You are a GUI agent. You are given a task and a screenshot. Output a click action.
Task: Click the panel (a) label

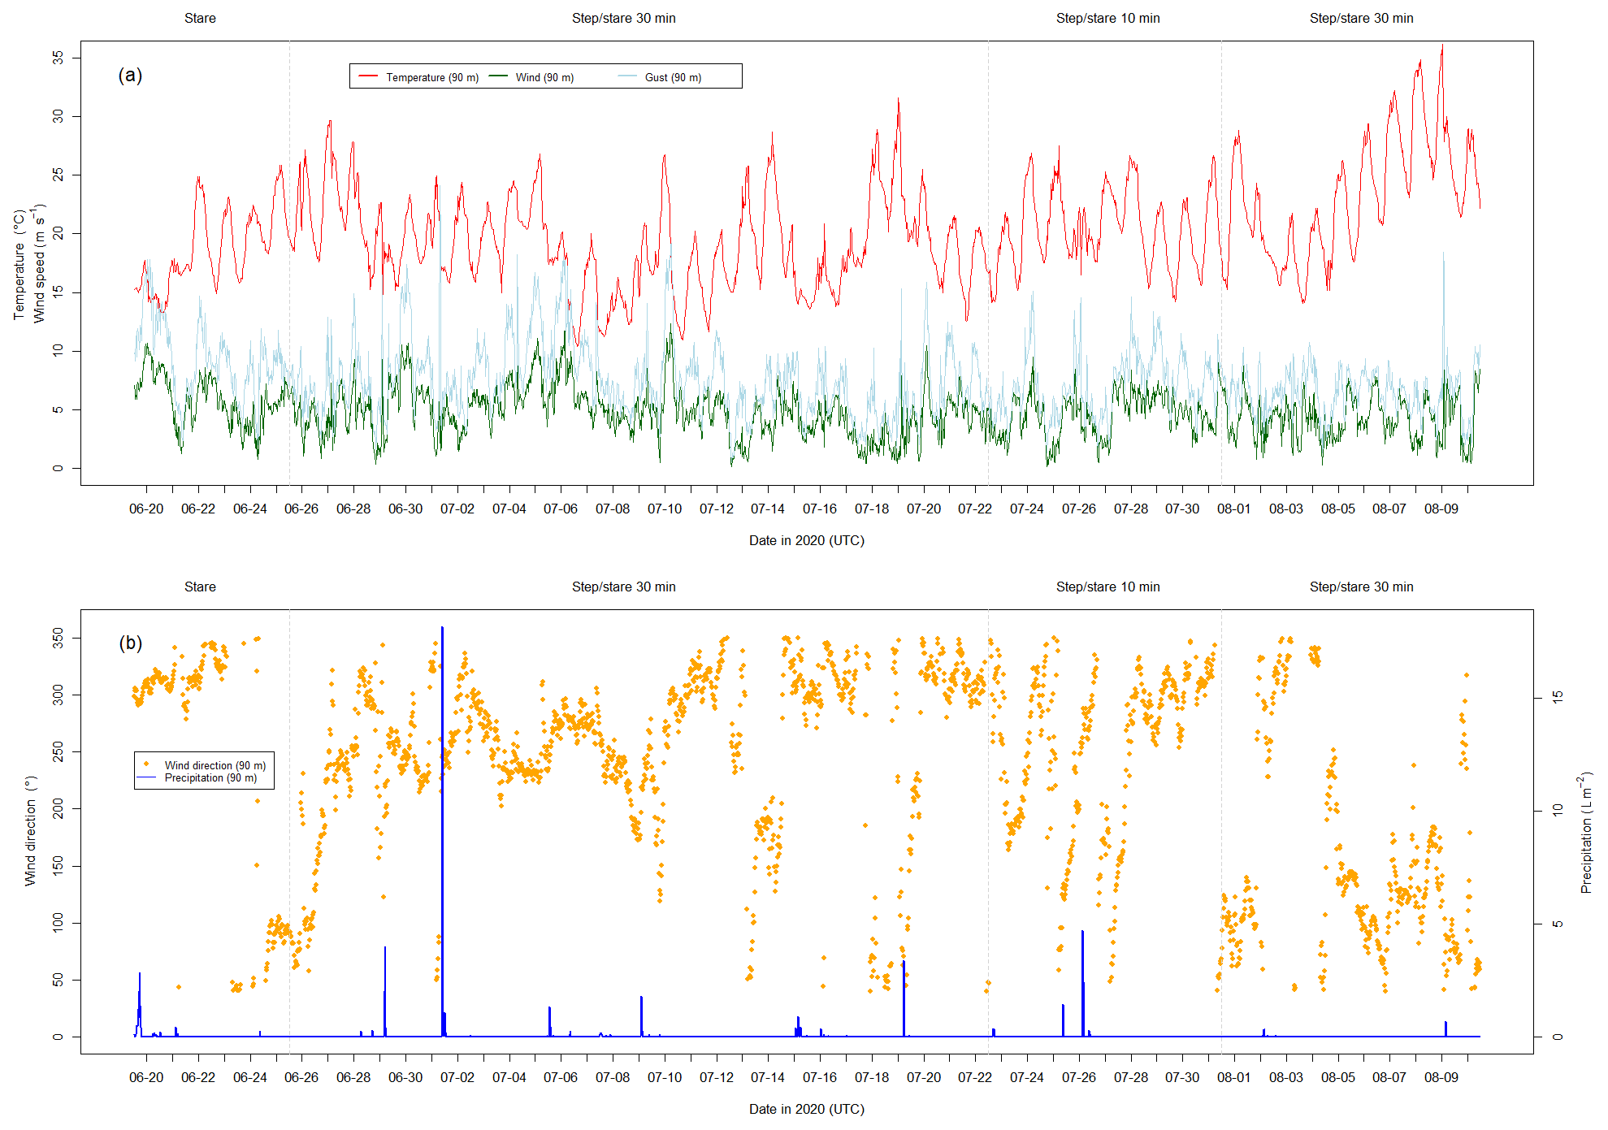pos(130,76)
